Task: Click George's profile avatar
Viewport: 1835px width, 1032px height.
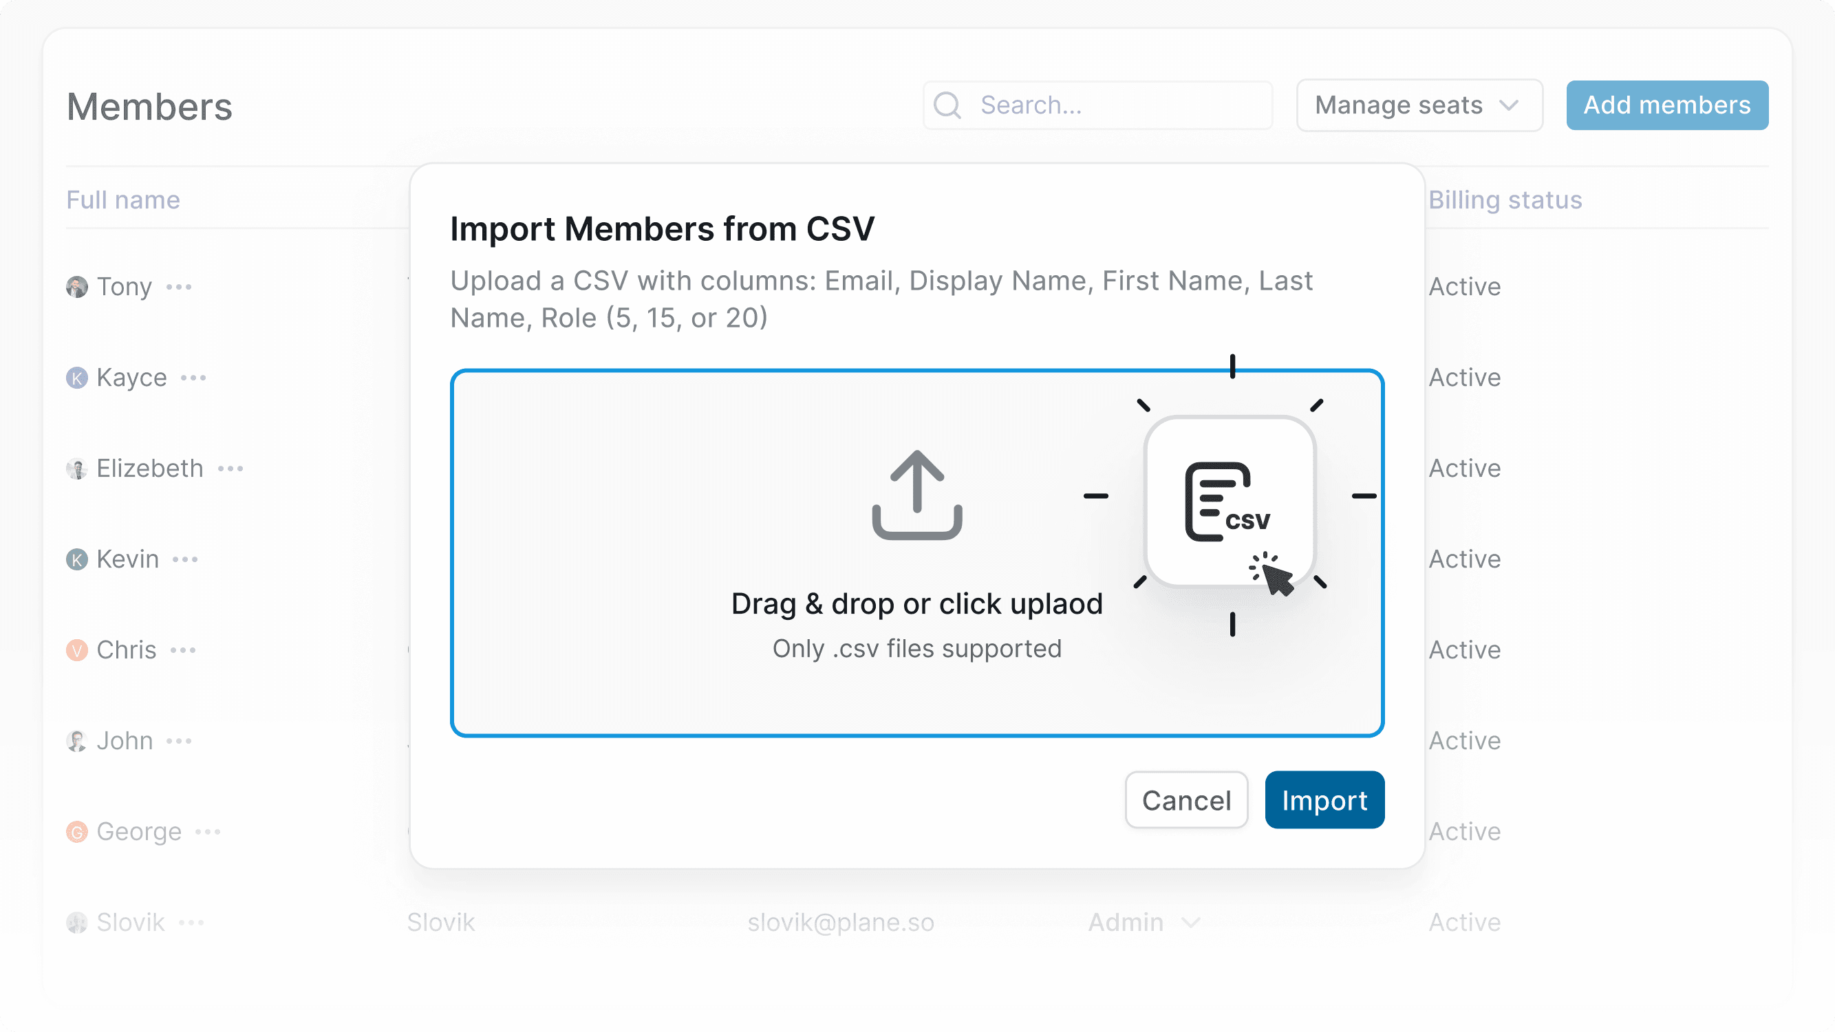Action: [77, 830]
